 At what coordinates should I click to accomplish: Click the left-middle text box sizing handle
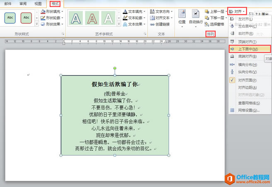click(61, 115)
